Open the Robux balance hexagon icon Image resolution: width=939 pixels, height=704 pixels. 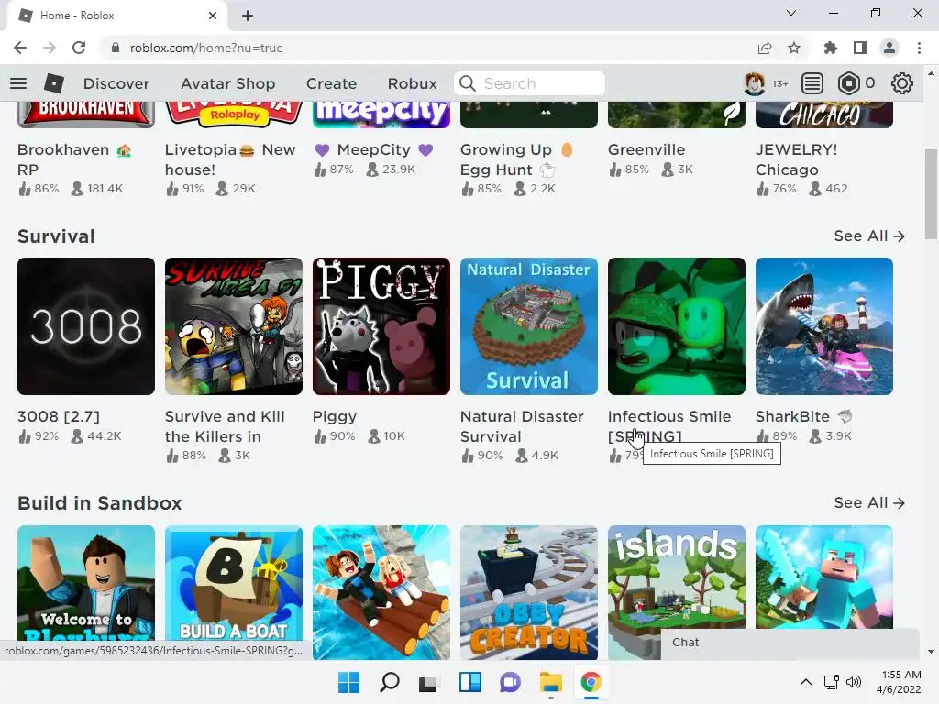848,83
